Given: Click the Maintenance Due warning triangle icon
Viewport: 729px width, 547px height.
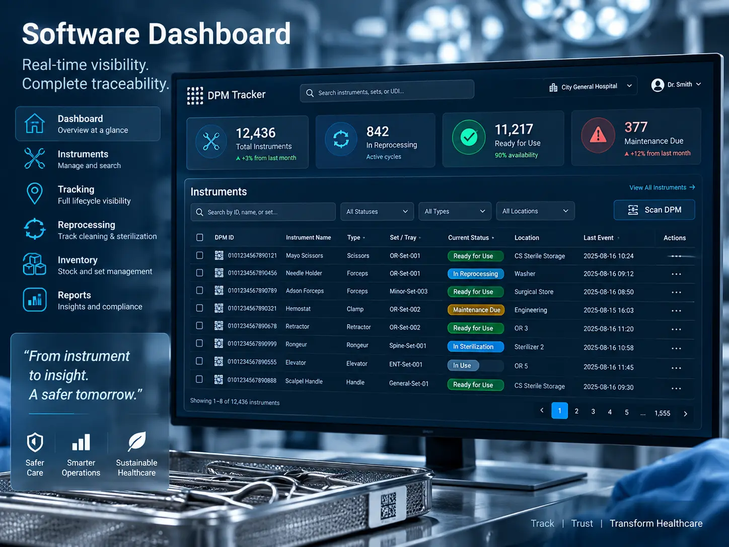Looking at the screenshot, I should tap(598, 135).
